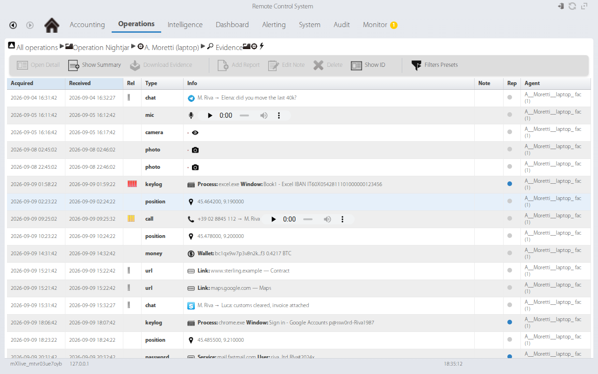Viewport: 598px width, 374px height.
Task: Click the Show ID icon
Action: [356, 65]
